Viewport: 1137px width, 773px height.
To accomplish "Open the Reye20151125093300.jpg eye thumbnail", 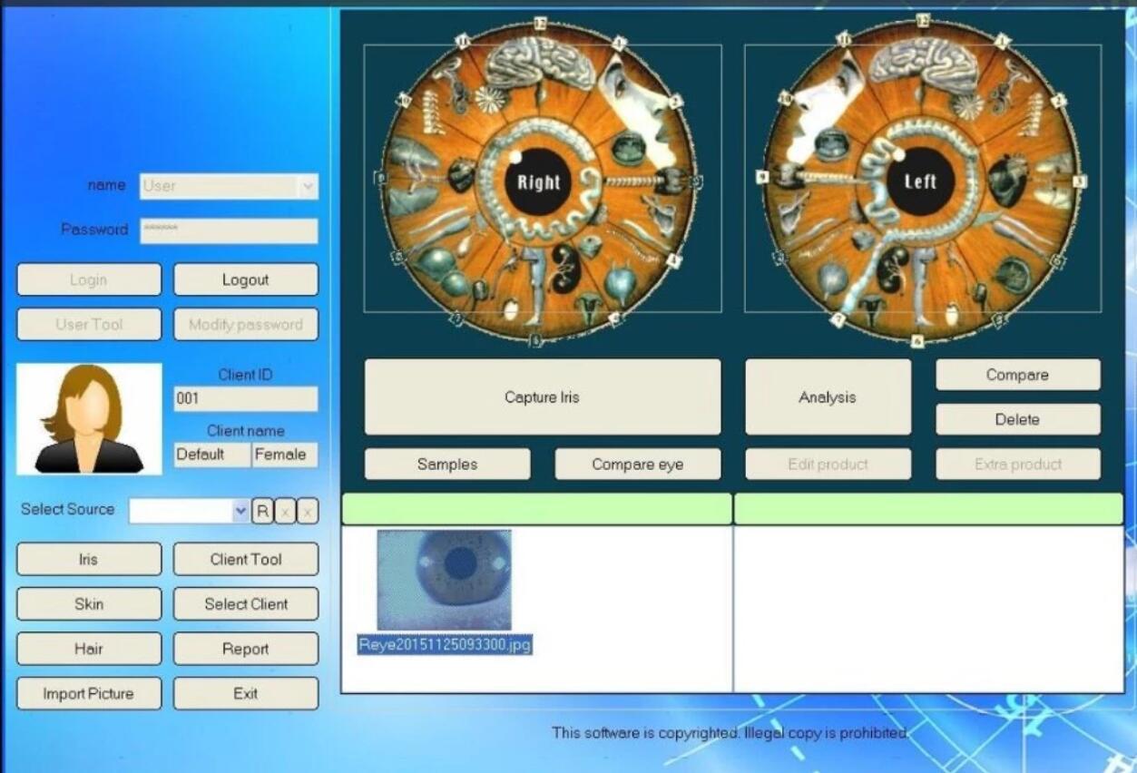I will [445, 581].
